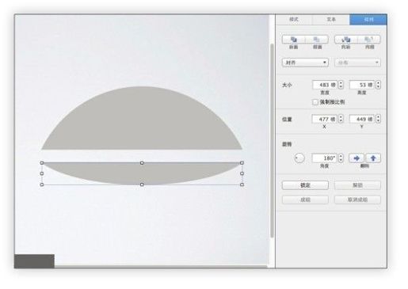
Task: Click the canvas vertical scrollbar
Action: pyautogui.click(x=272, y=141)
